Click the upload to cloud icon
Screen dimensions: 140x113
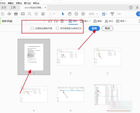point(9,14)
